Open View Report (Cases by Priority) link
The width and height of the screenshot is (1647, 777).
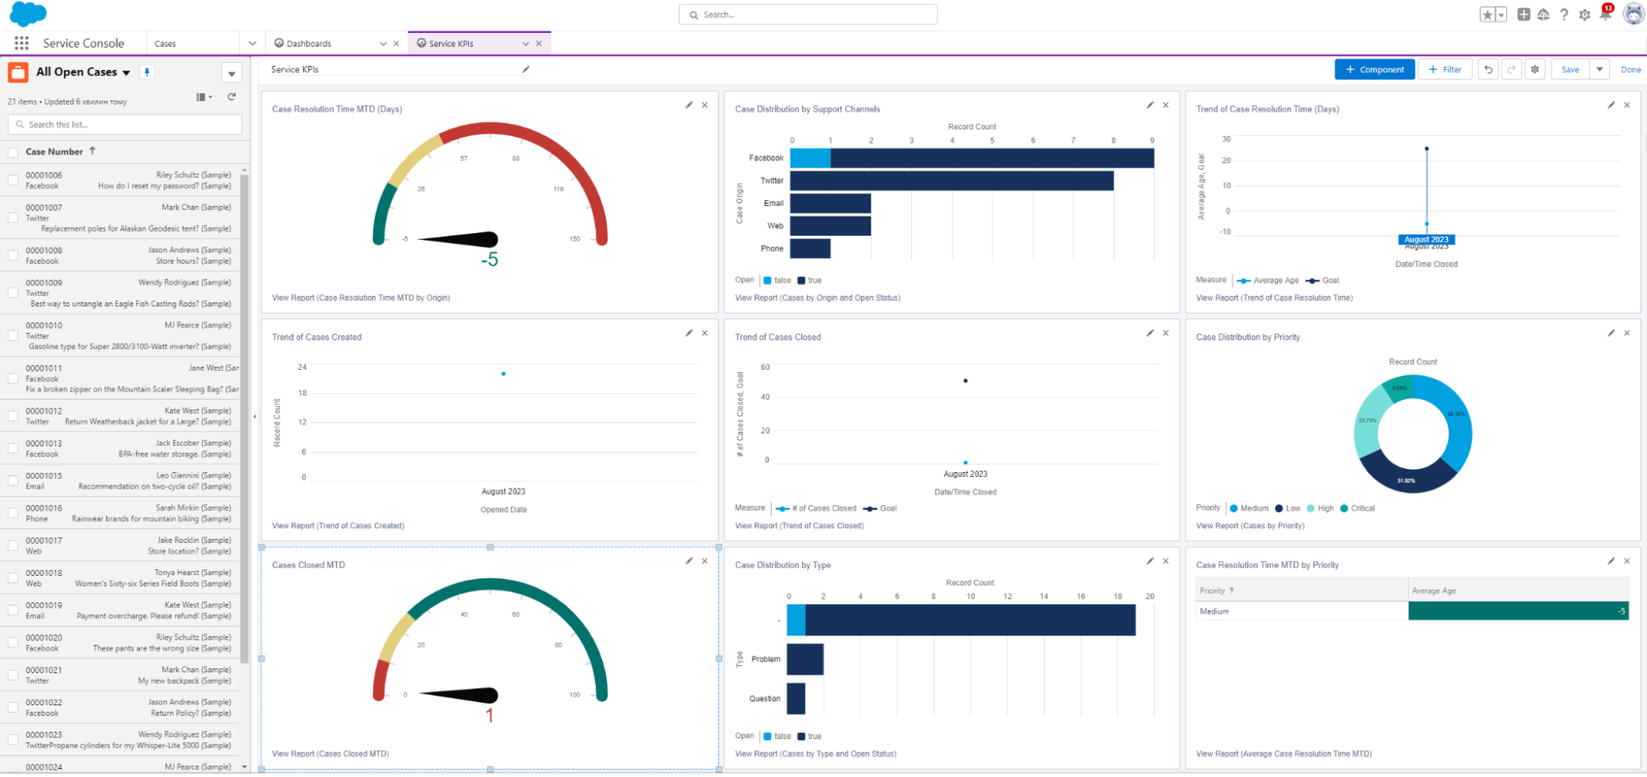click(1251, 526)
